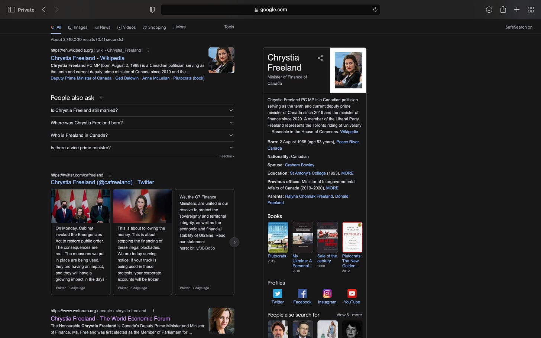
Task: Click the SafeSearch on setting
Action: (519, 27)
